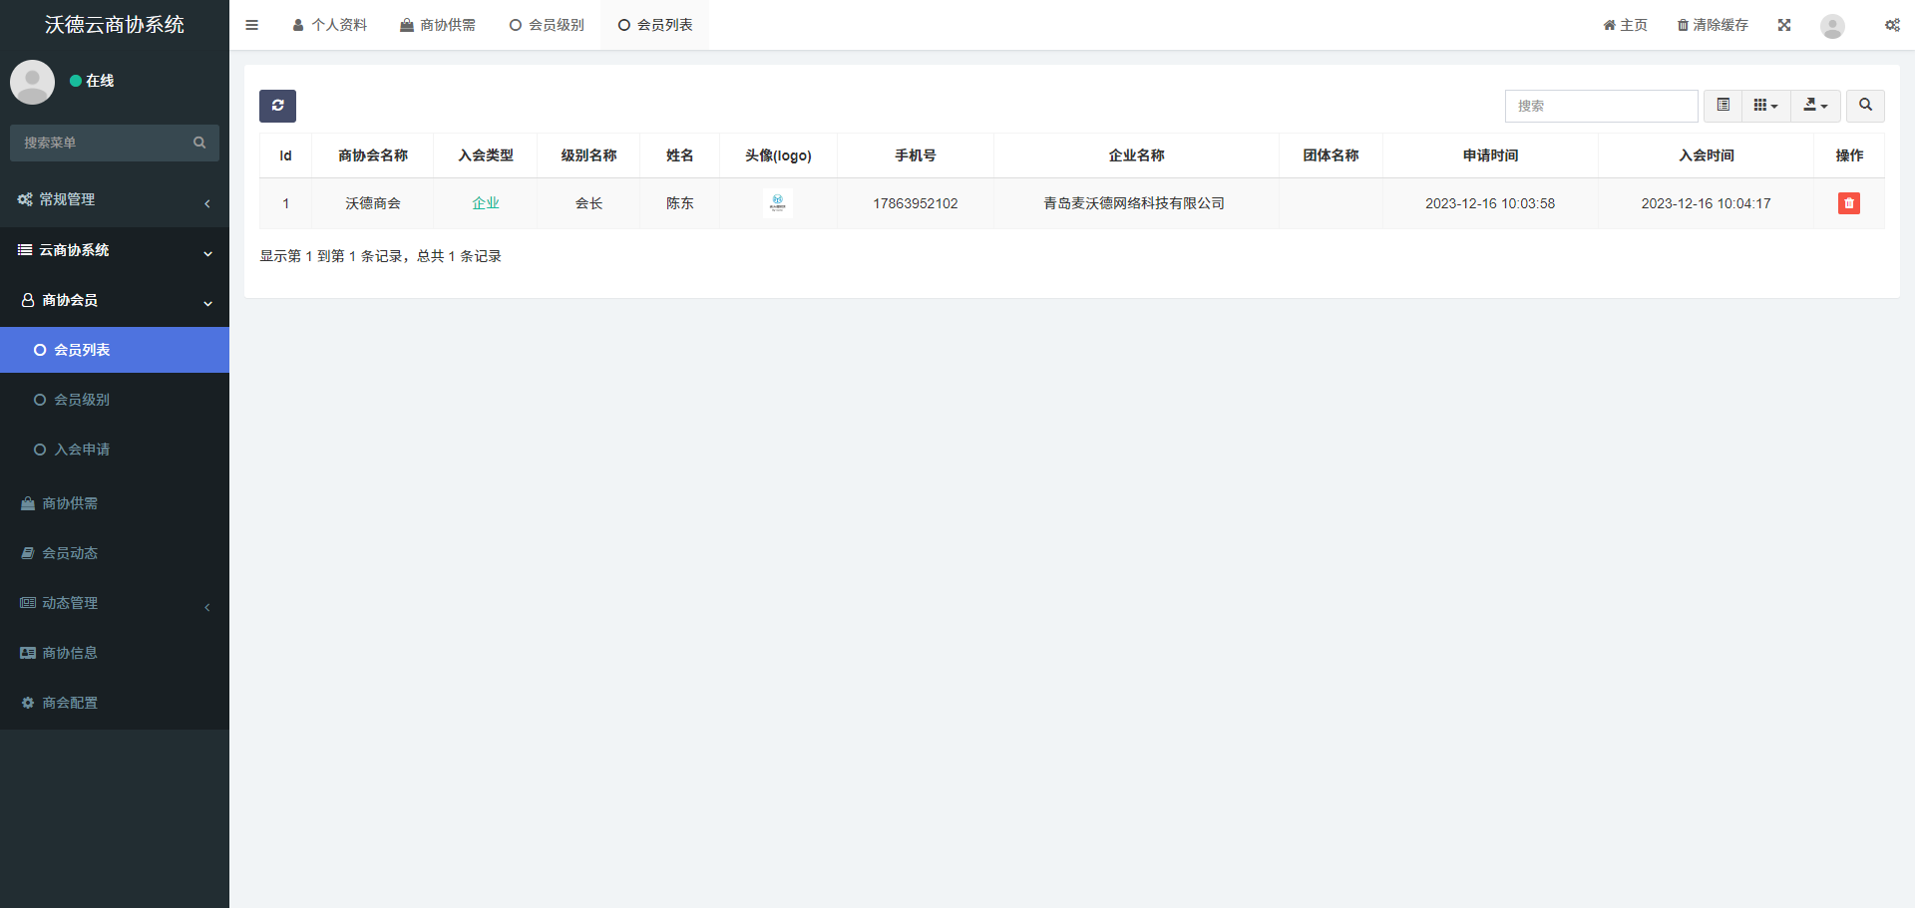The height and width of the screenshot is (908, 1915).
Task: Expand the 动态管理 sidebar menu
Action: tap(115, 603)
